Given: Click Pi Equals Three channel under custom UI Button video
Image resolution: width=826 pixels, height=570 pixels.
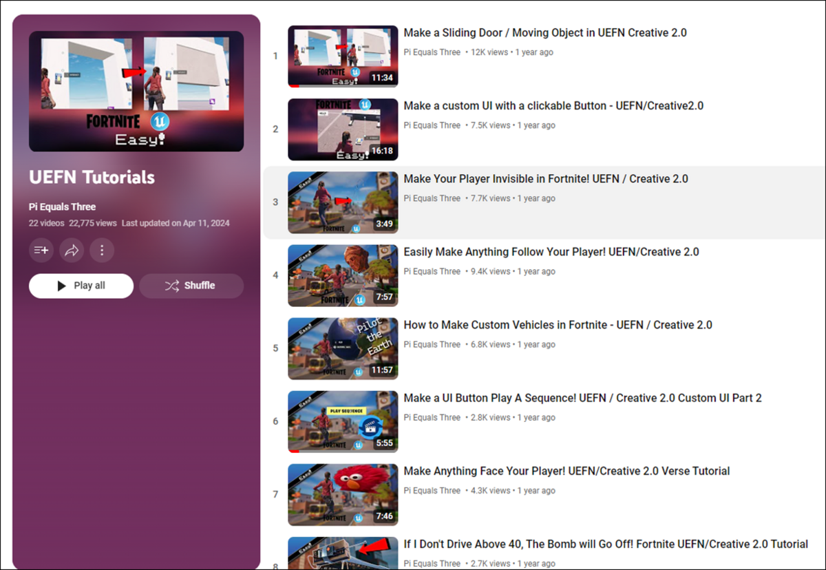Looking at the screenshot, I should (x=432, y=125).
